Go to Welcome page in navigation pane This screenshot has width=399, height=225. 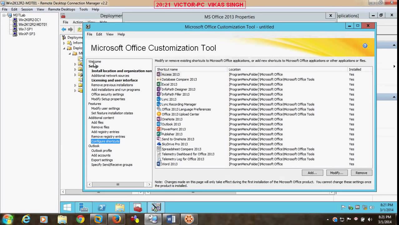pos(95,62)
